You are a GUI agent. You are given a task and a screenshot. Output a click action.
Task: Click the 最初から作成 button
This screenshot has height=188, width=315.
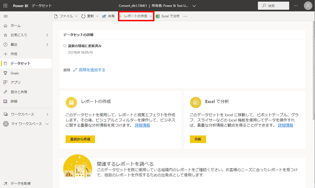pyautogui.click(x=80, y=139)
